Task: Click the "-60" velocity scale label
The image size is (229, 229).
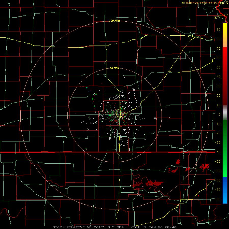Action: (x=218, y=171)
